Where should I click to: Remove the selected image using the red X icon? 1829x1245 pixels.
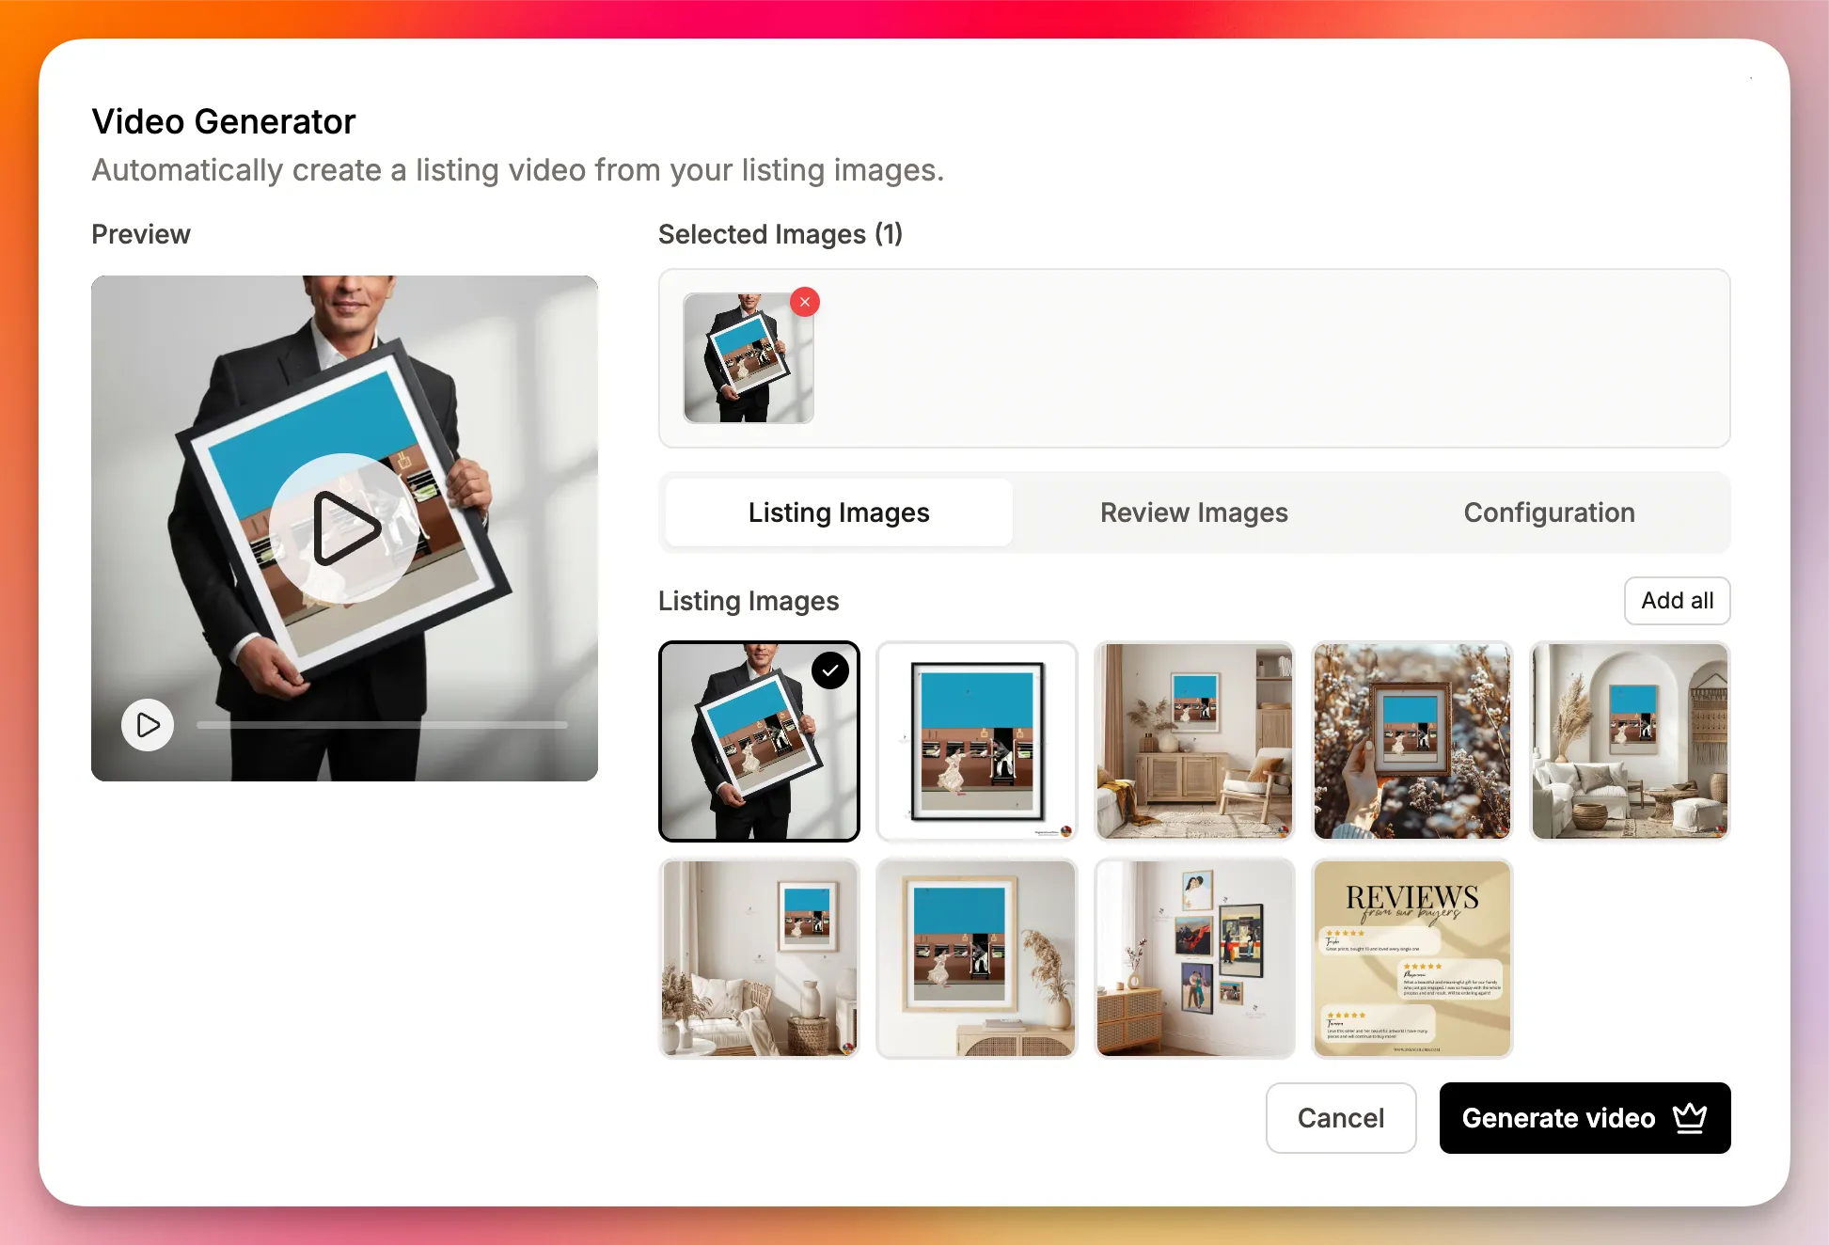coord(805,302)
